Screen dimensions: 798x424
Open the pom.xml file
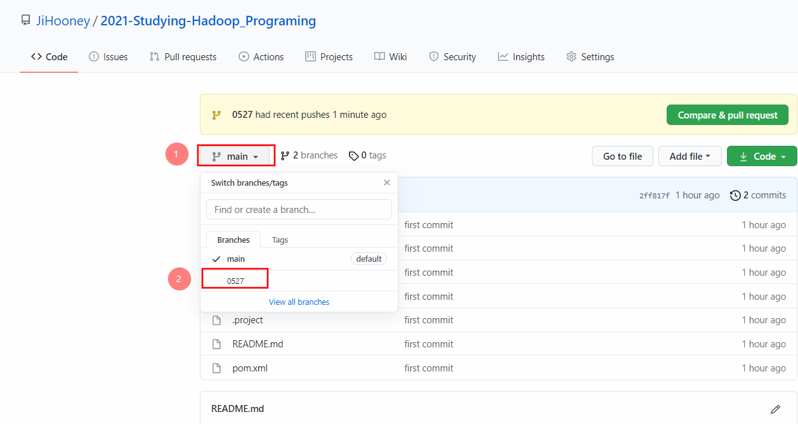250,368
